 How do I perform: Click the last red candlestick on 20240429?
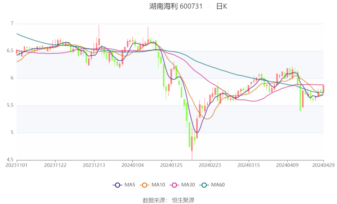[x=323, y=89]
